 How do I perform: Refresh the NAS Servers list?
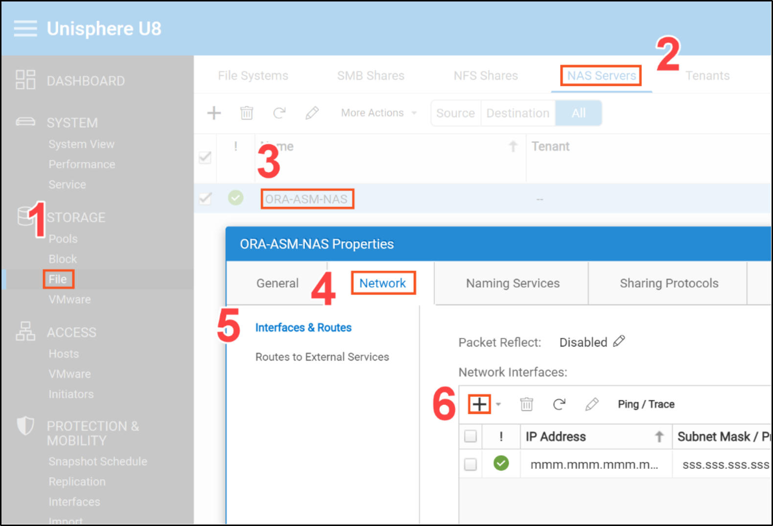point(279,113)
